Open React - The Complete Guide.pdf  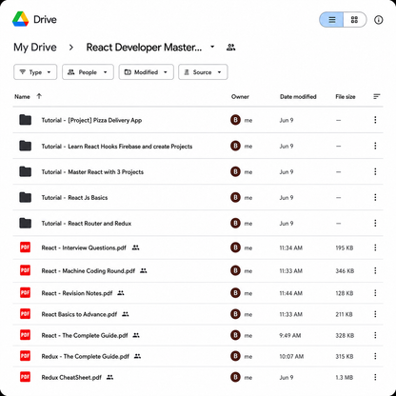pos(85,335)
